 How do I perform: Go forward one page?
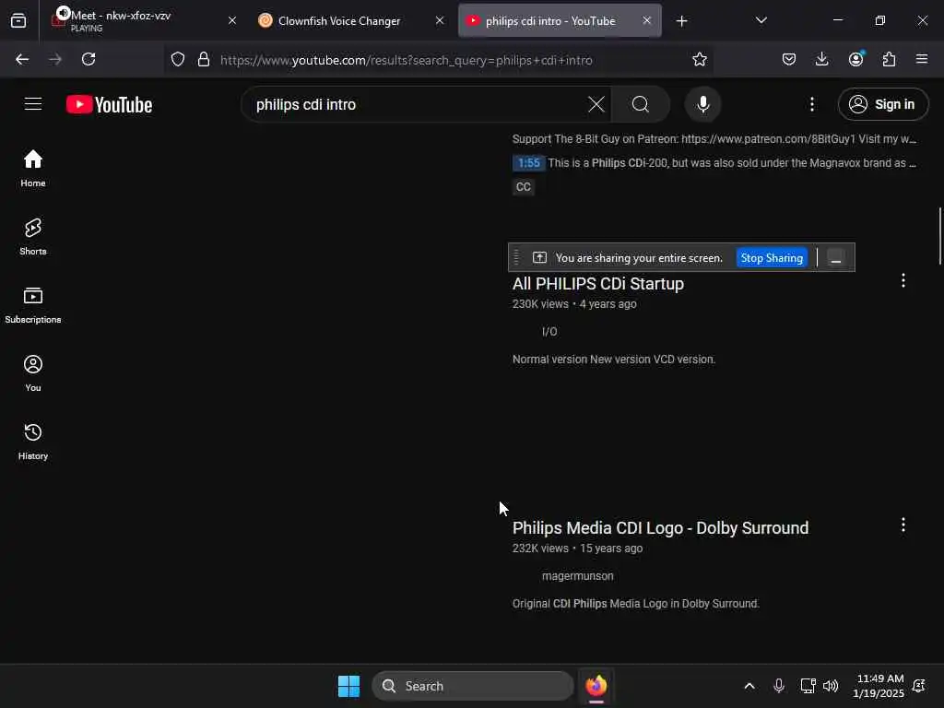point(55,60)
